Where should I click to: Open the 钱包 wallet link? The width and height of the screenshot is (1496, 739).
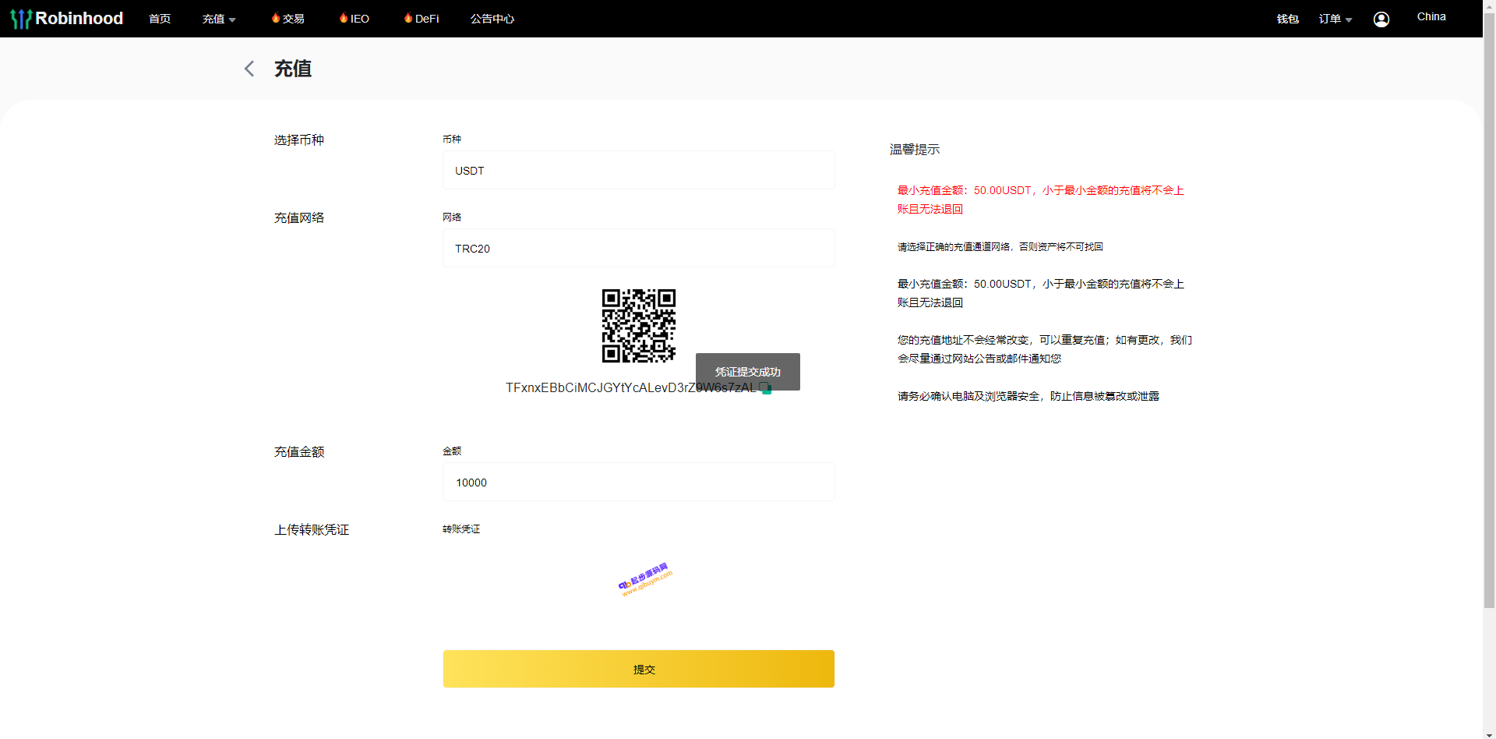[x=1287, y=19]
